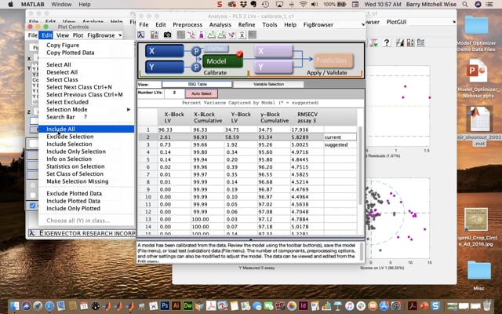Screen dimensions: 502x314
Task: Click the X-Block Cumulative column header
Action: (208, 118)
